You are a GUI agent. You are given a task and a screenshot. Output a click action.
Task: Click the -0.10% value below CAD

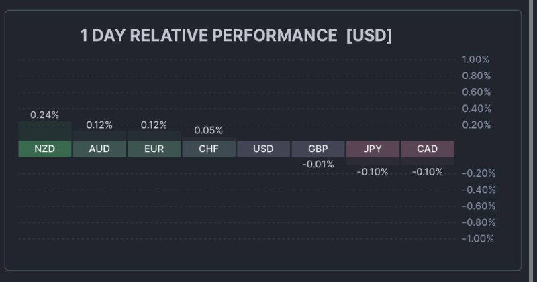[428, 172]
